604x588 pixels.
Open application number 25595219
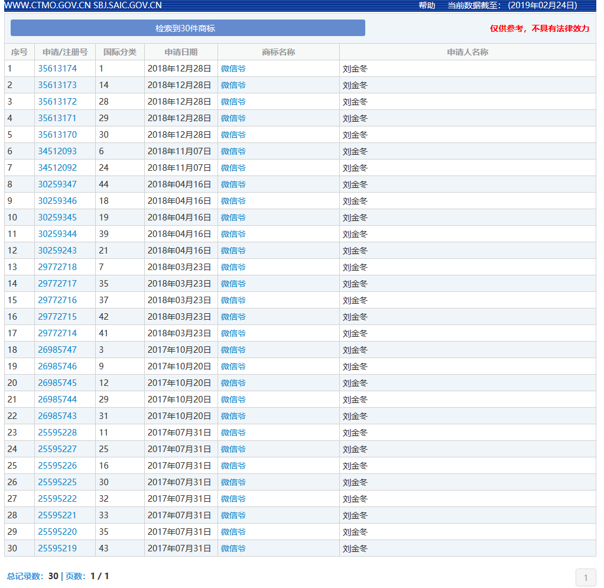click(57, 549)
